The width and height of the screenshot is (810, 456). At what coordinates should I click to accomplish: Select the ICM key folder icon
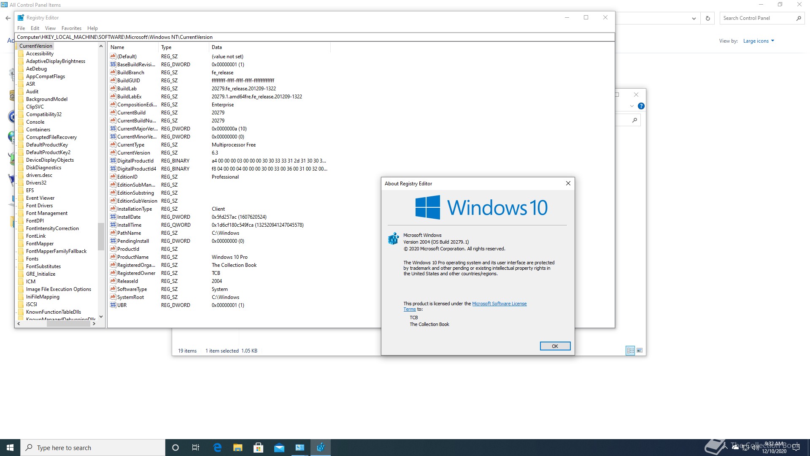21,282
